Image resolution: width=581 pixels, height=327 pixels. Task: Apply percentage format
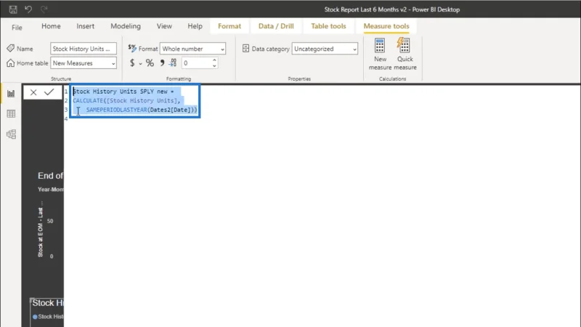(x=150, y=63)
